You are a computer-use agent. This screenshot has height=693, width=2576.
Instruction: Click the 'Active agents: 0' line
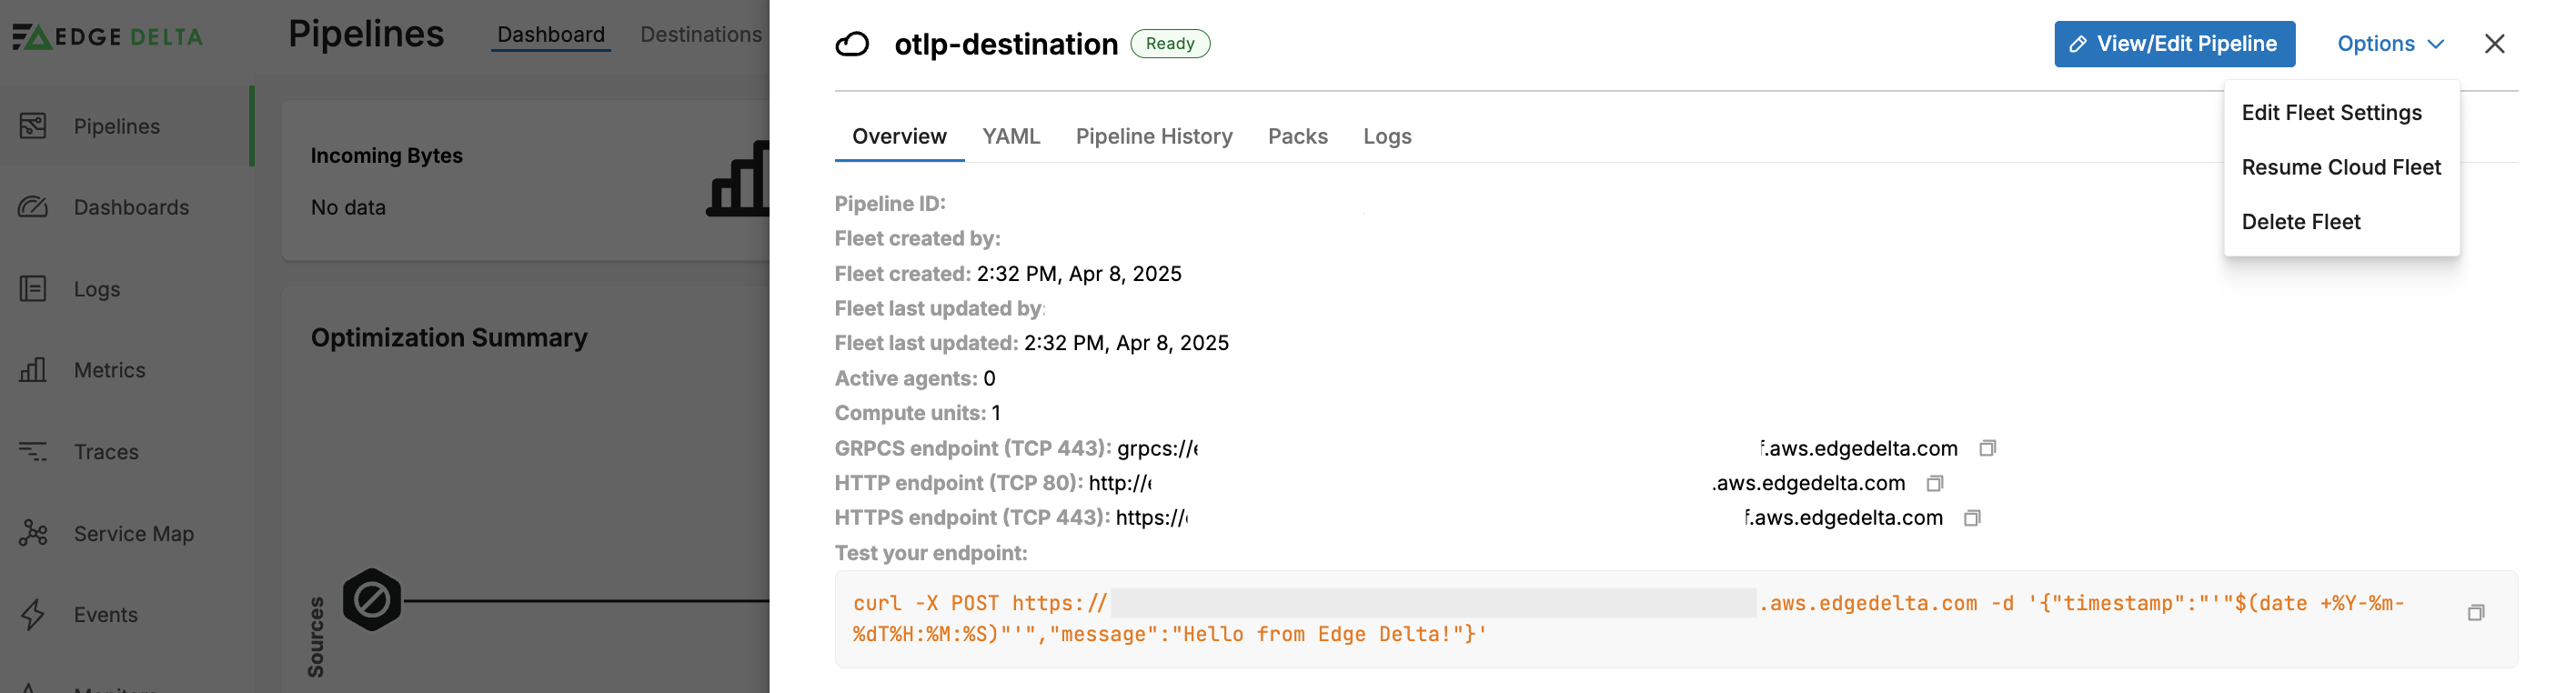click(915, 378)
